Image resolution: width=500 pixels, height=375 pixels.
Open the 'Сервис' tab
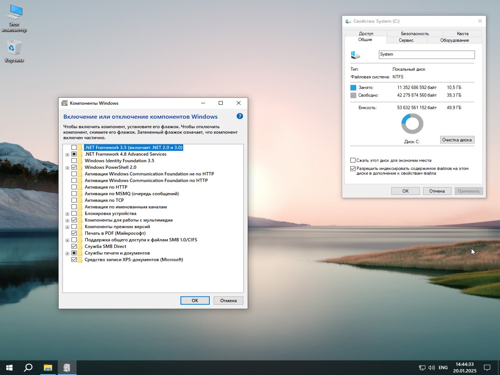(x=406, y=40)
